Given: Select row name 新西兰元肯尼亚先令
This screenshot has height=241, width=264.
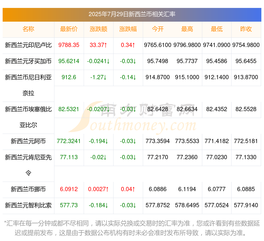Looking at the screenshot, I should [x=28, y=165].
